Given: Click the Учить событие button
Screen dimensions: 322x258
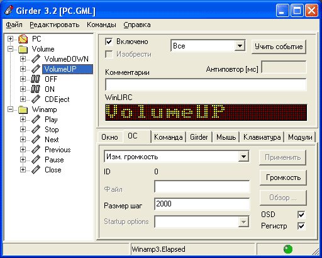Looking at the screenshot, I should coord(279,47).
